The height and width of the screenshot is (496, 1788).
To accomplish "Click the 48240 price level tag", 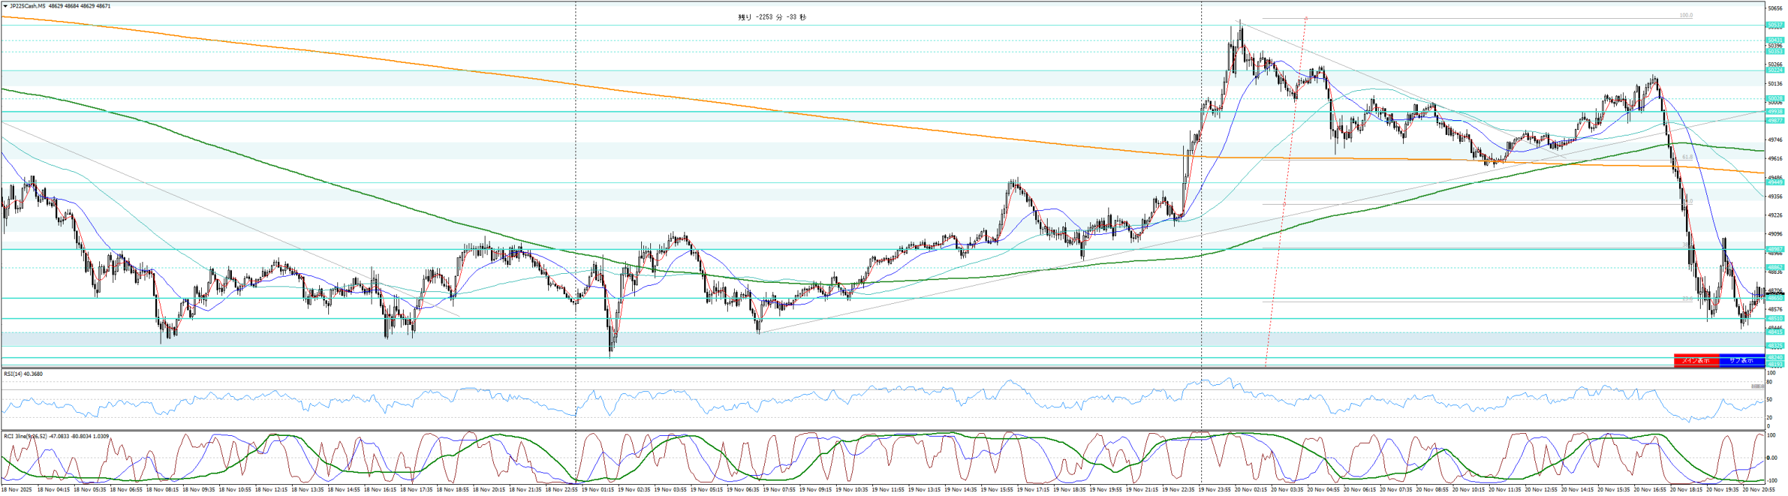I will [x=1774, y=358].
